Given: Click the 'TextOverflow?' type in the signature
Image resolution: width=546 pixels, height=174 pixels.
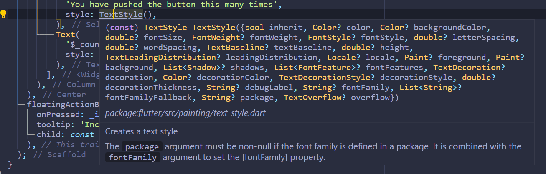Looking at the screenshot, I should click(x=315, y=98).
